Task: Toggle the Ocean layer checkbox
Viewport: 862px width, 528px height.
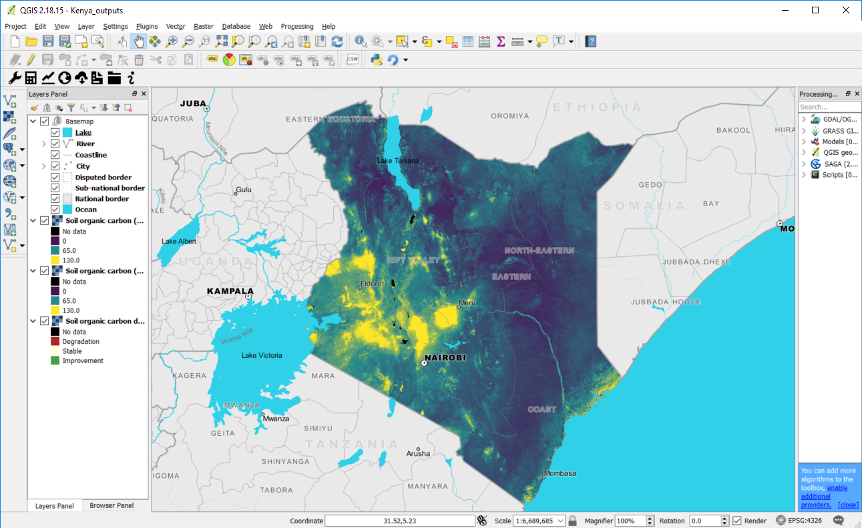Action: pos(55,210)
